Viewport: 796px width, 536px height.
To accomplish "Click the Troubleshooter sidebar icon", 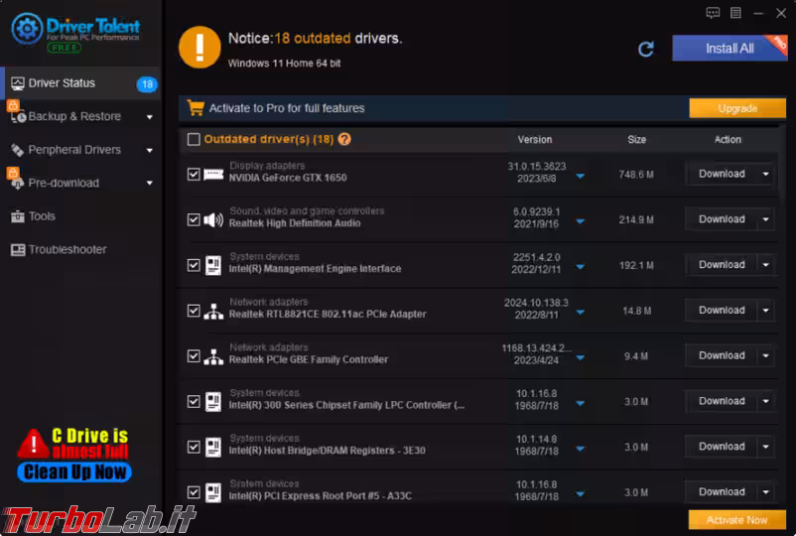I will click(x=18, y=250).
